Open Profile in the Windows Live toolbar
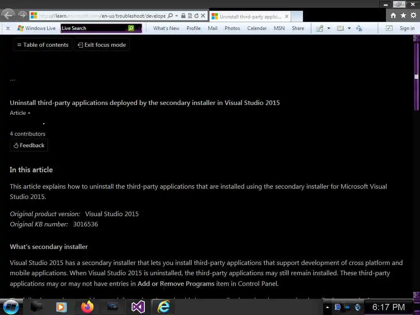The image size is (420, 315). (194, 28)
